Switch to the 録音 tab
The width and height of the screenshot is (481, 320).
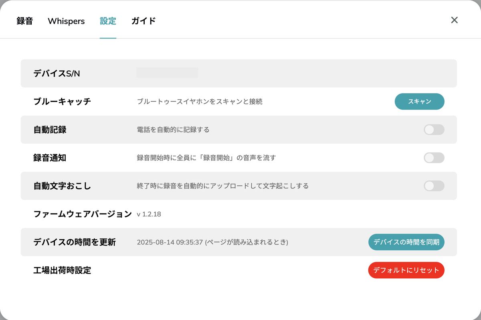coord(25,21)
